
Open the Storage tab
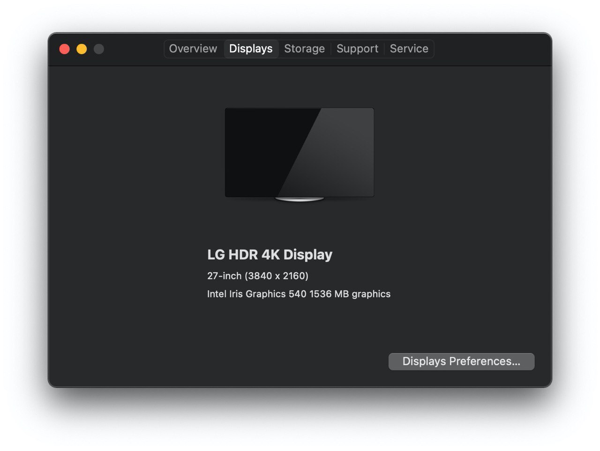click(x=304, y=49)
